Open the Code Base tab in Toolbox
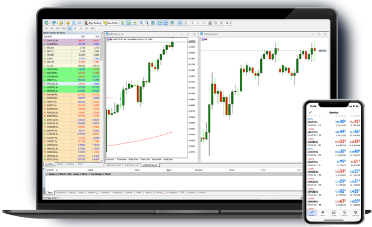 click(172, 193)
